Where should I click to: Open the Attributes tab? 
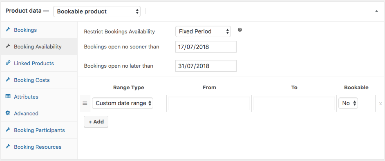[x=39, y=97]
